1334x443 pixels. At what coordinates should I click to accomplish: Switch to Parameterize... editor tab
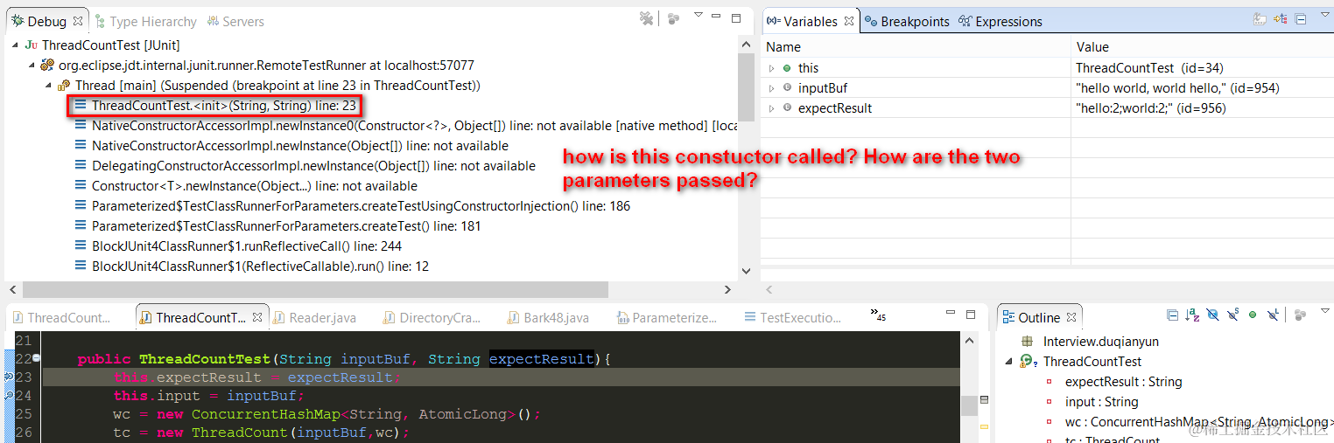[666, 317]
